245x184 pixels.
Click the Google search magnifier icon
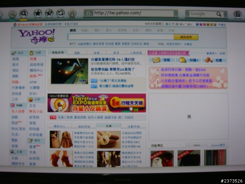click(x=219, y=14)
